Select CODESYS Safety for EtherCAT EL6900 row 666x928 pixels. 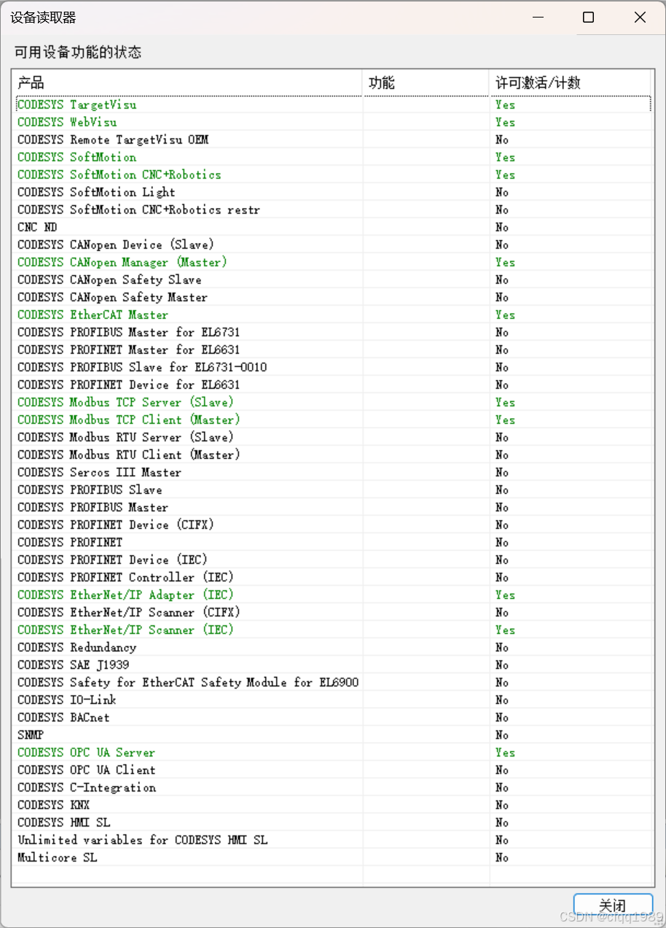click(333, 682)
